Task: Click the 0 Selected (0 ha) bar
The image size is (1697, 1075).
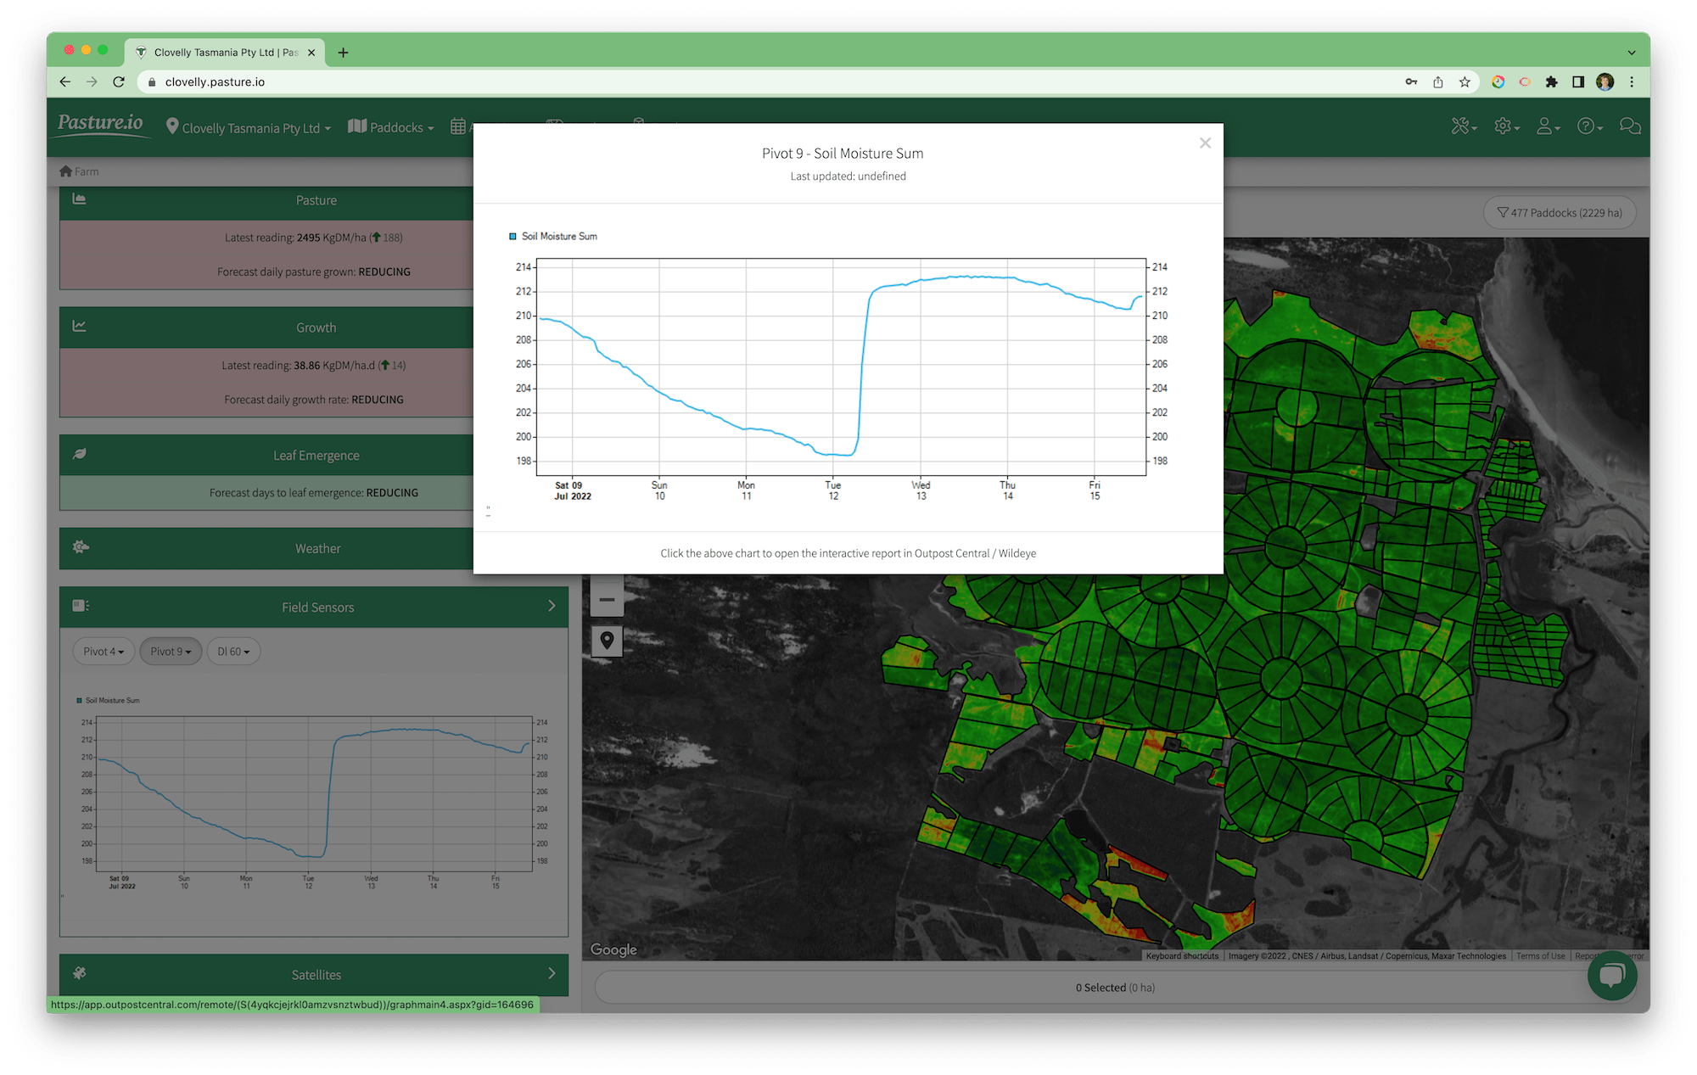Action: pos(1115,988)
